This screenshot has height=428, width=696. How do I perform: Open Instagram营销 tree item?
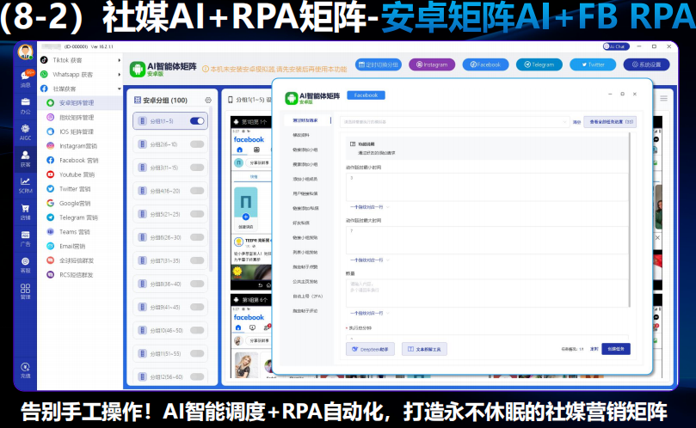(x=78, y=146)
